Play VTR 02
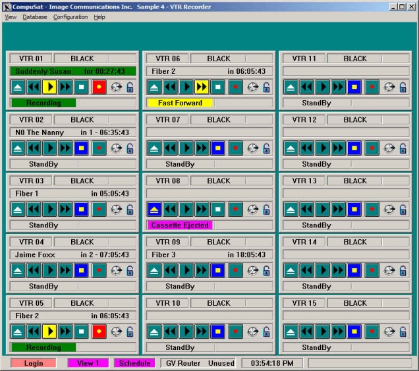 pos(49,148)
